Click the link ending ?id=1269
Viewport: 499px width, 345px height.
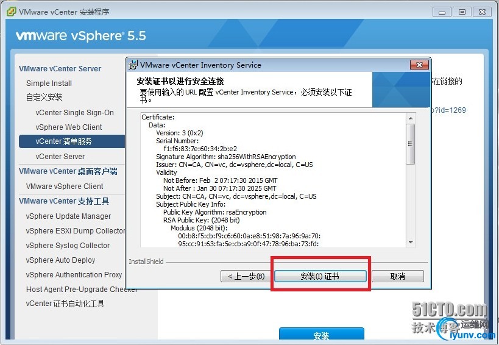[x=448, y=110]
